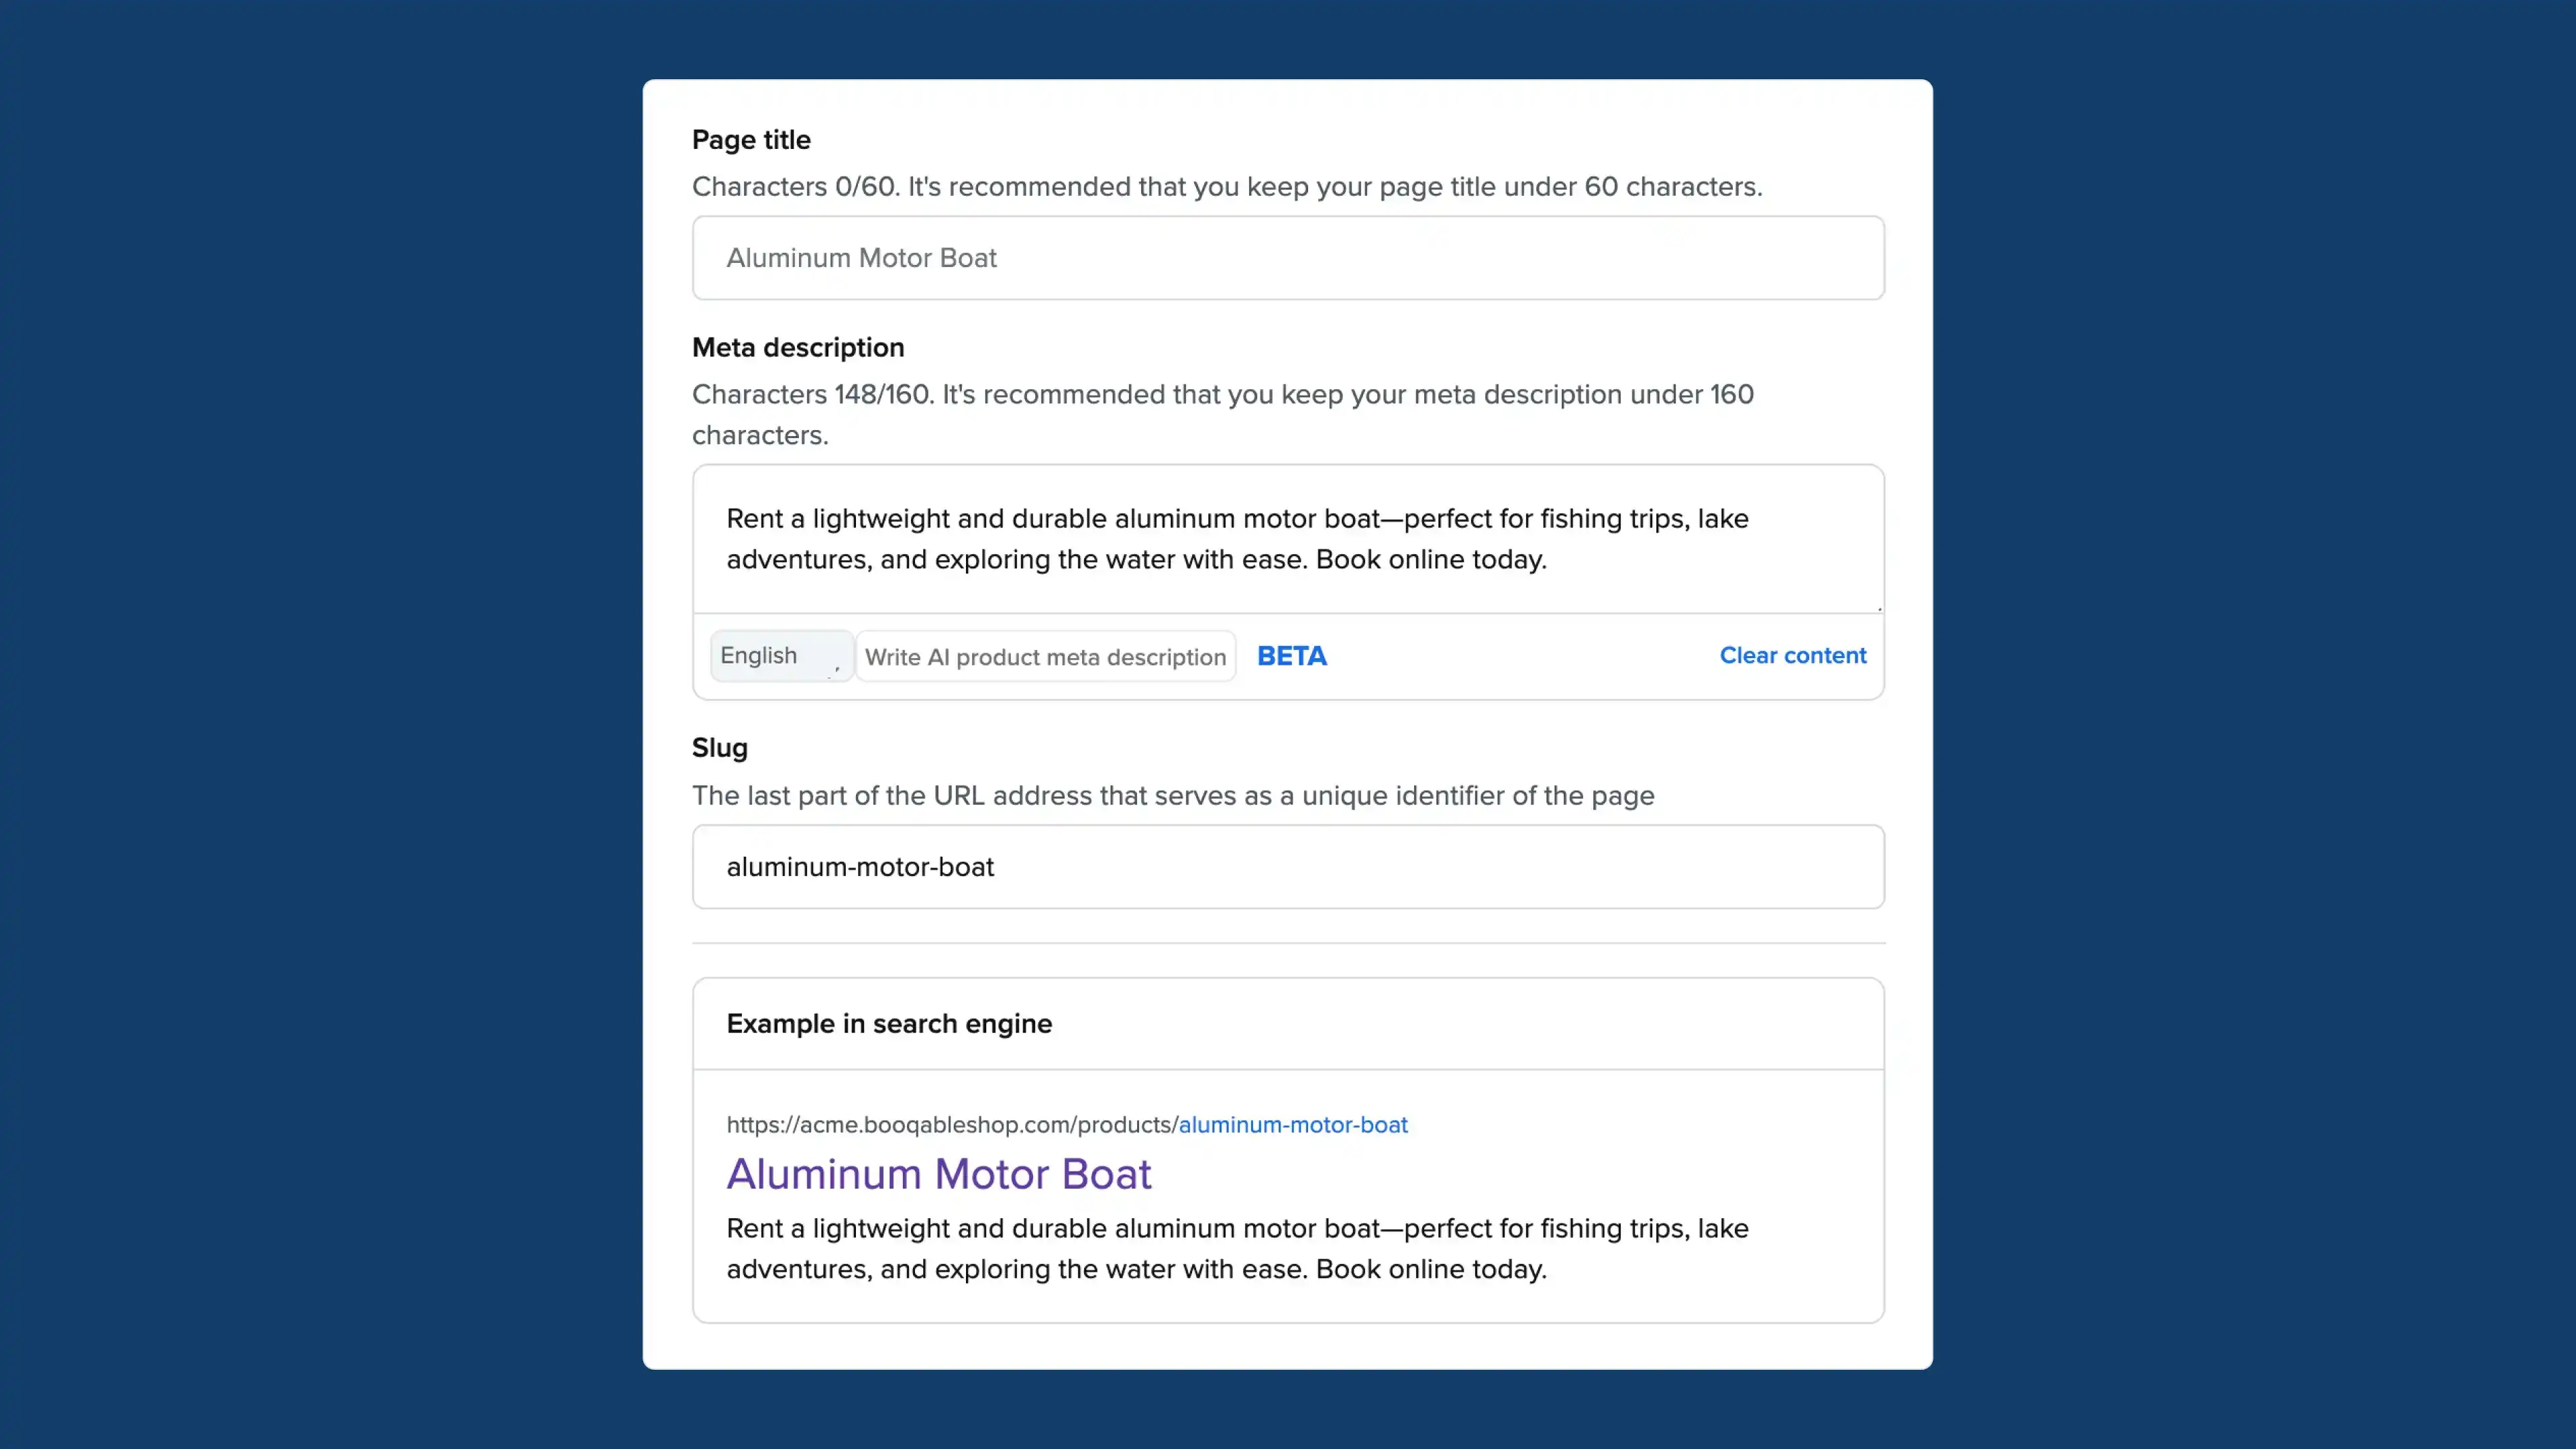Image resolution: width=2576 pixels, height=1449 pixels.
Task: Open the aluminum-motor-boat link in the preview
Action: 1293,1124
